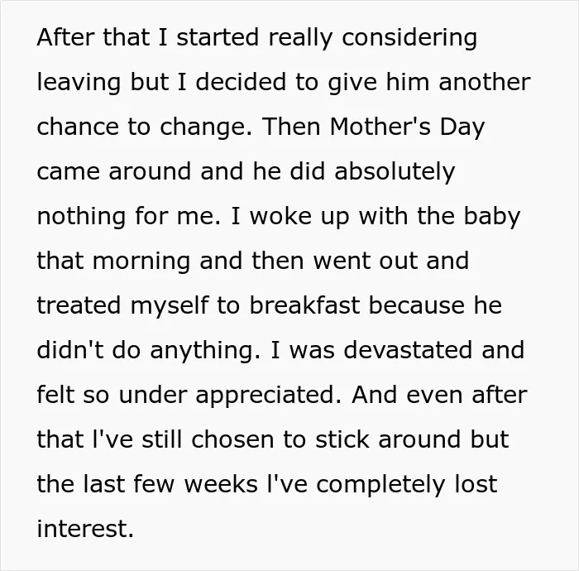This screenshot has width=579, height=571.
Task: Click the word "considering" in first line
Action: click(x=409, y=38)
